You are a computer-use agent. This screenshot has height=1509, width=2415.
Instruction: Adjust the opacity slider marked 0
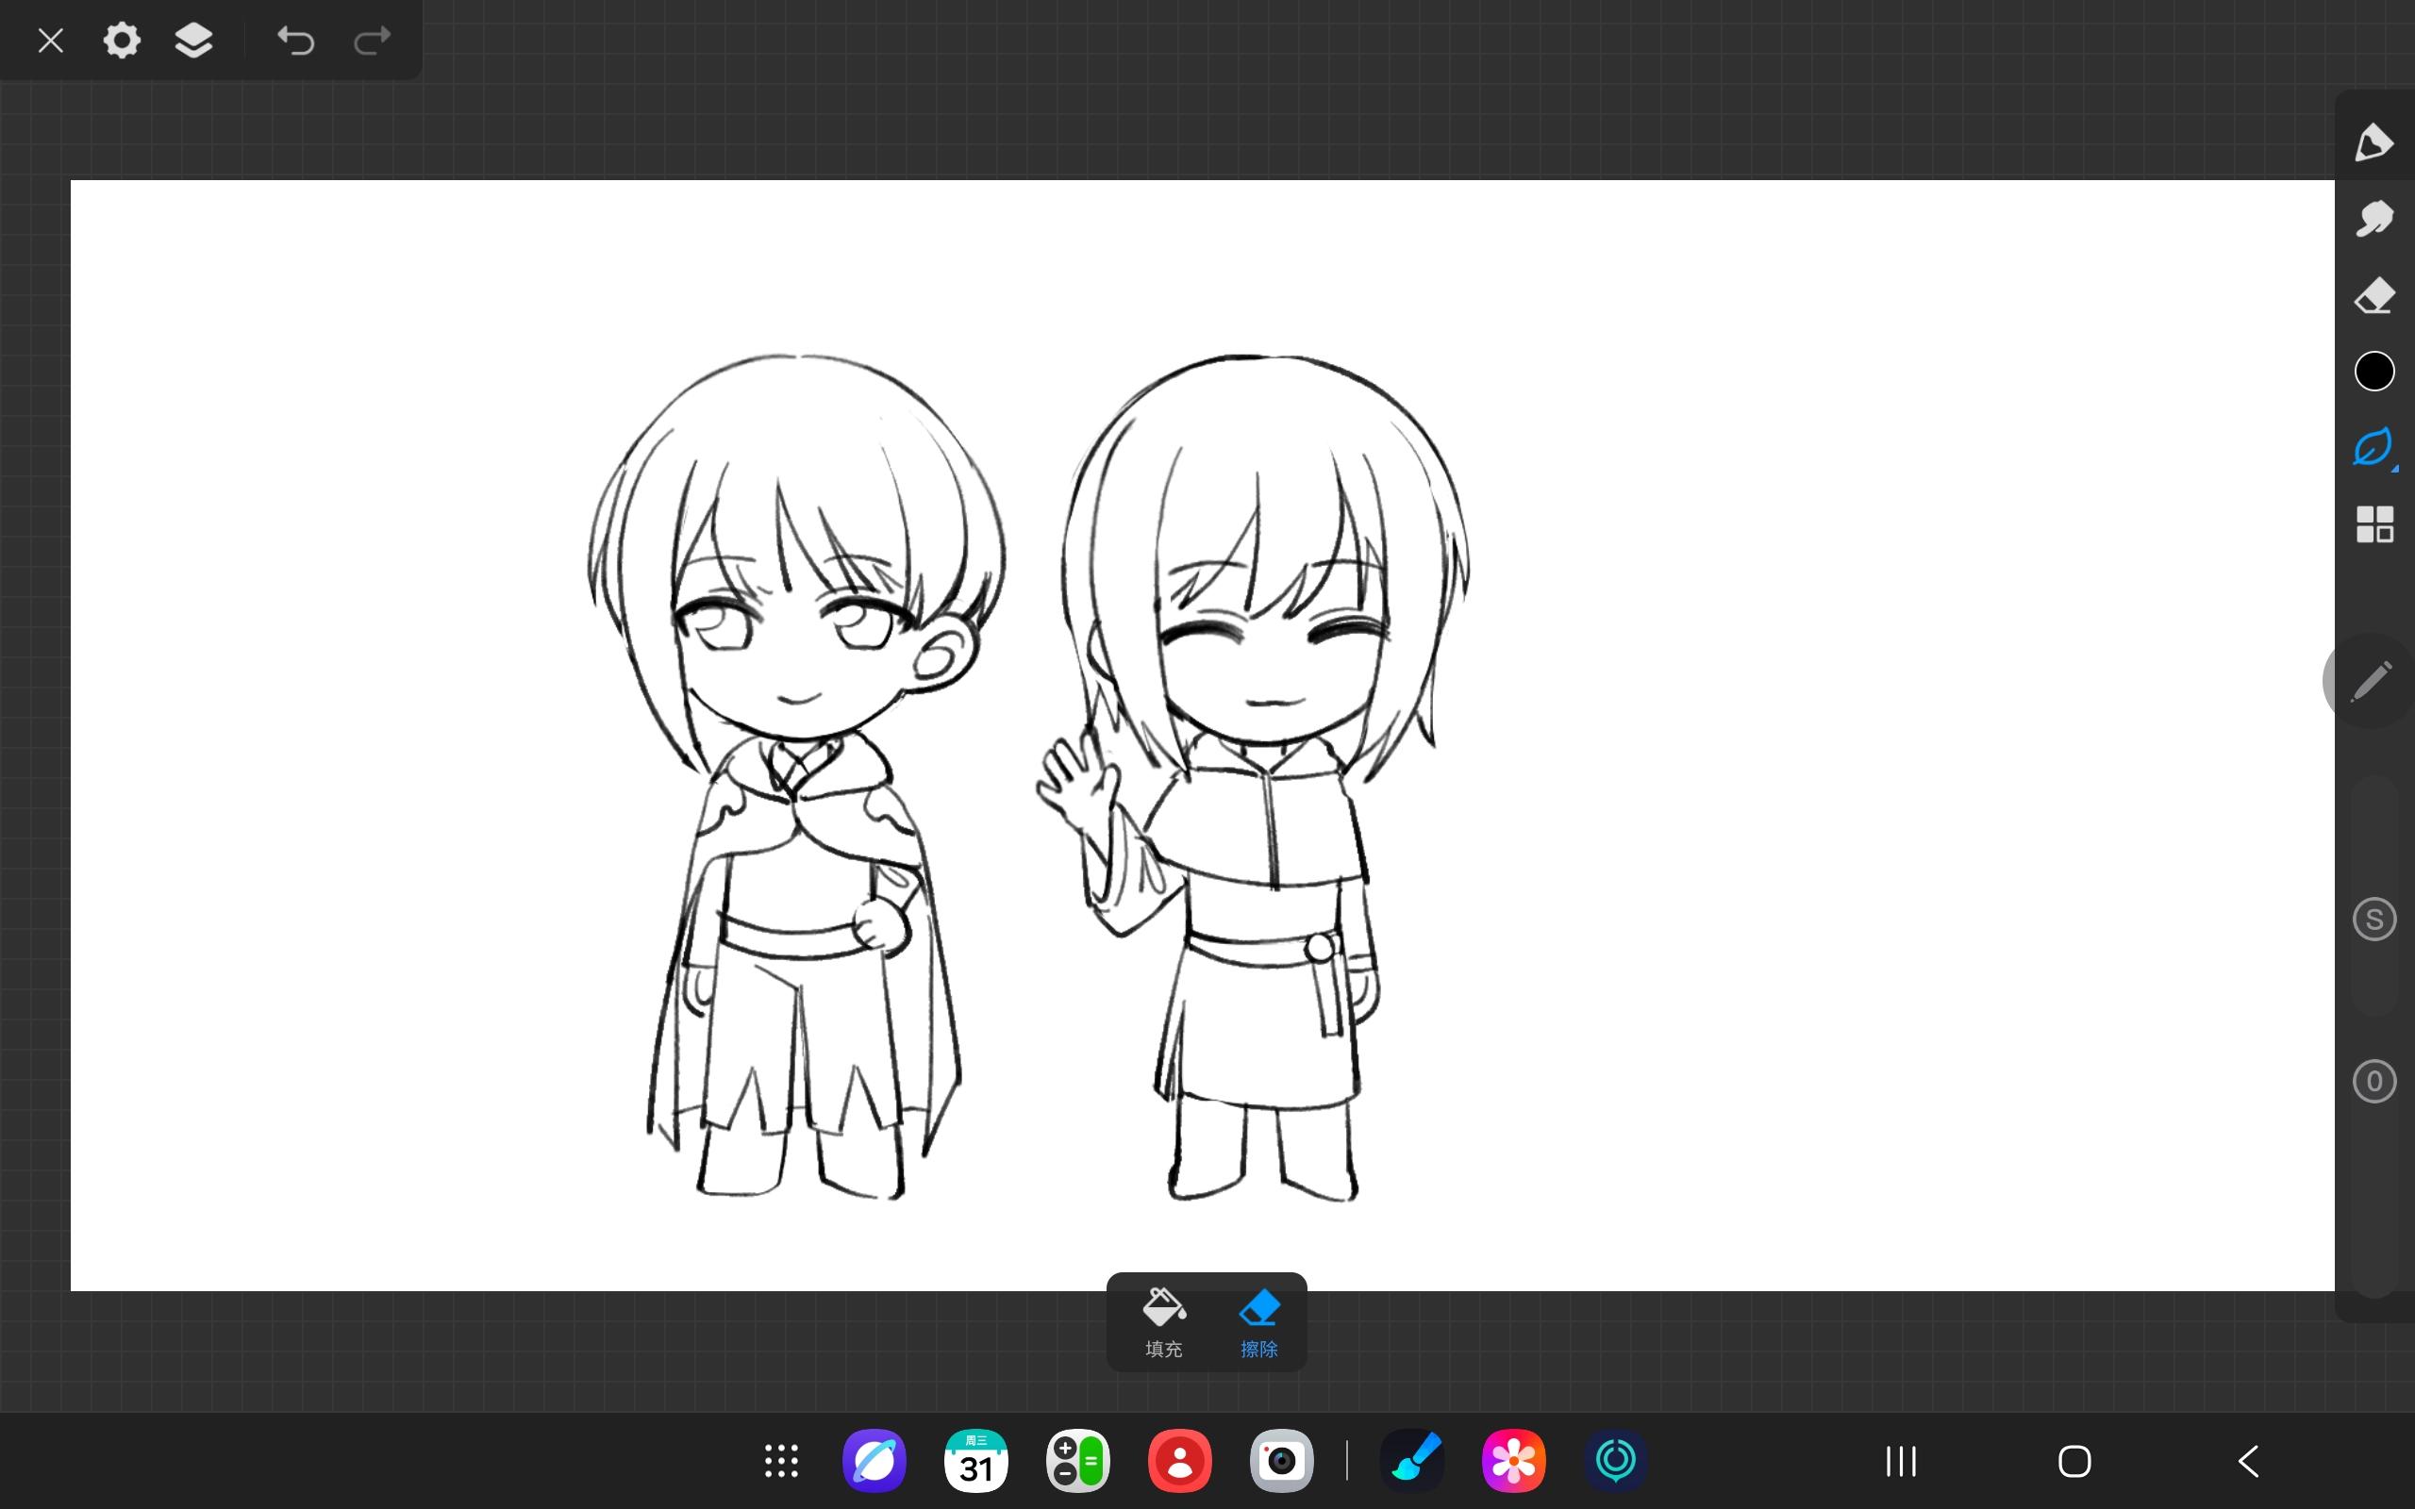(2373, 1081)
